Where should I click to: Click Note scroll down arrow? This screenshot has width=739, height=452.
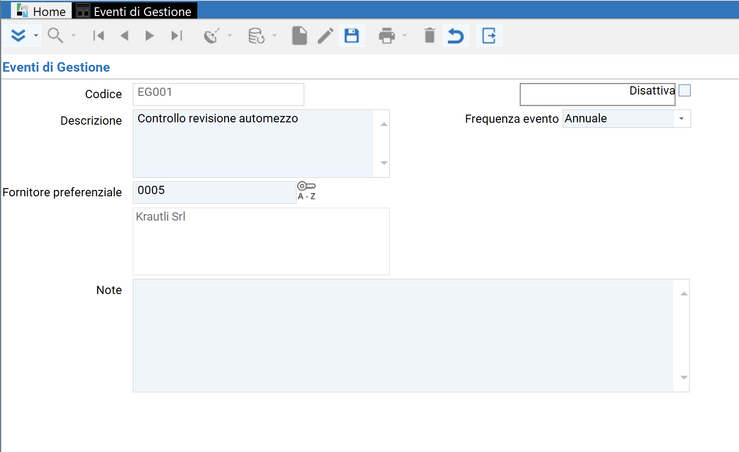pos(684,378)
